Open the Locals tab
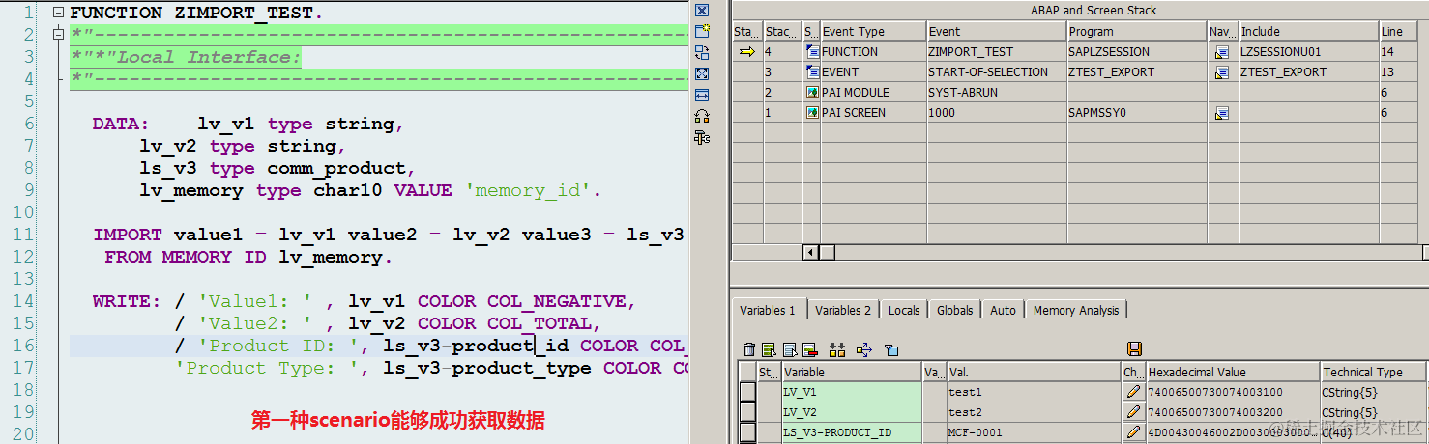This screenshot has width=1429, height=444. coord(904,310)
